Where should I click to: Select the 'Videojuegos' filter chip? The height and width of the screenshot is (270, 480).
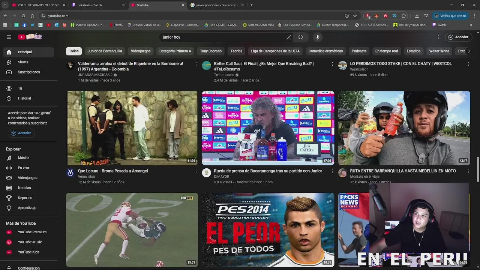point(141,51)
